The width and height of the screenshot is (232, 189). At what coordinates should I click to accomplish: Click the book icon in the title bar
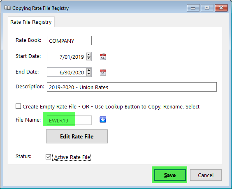click(x=7, y=8)
